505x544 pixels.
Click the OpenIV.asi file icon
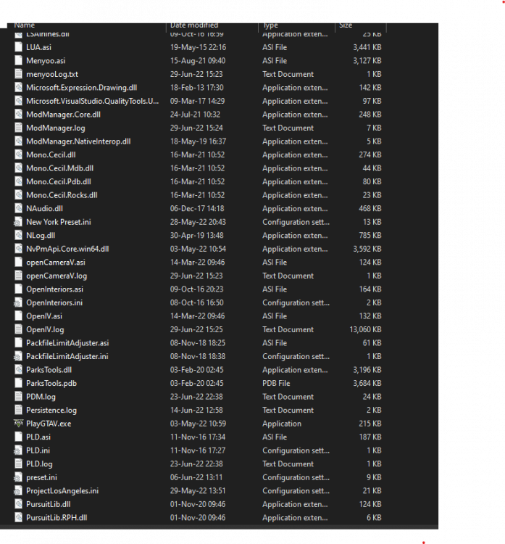click(x=18, y=316)
